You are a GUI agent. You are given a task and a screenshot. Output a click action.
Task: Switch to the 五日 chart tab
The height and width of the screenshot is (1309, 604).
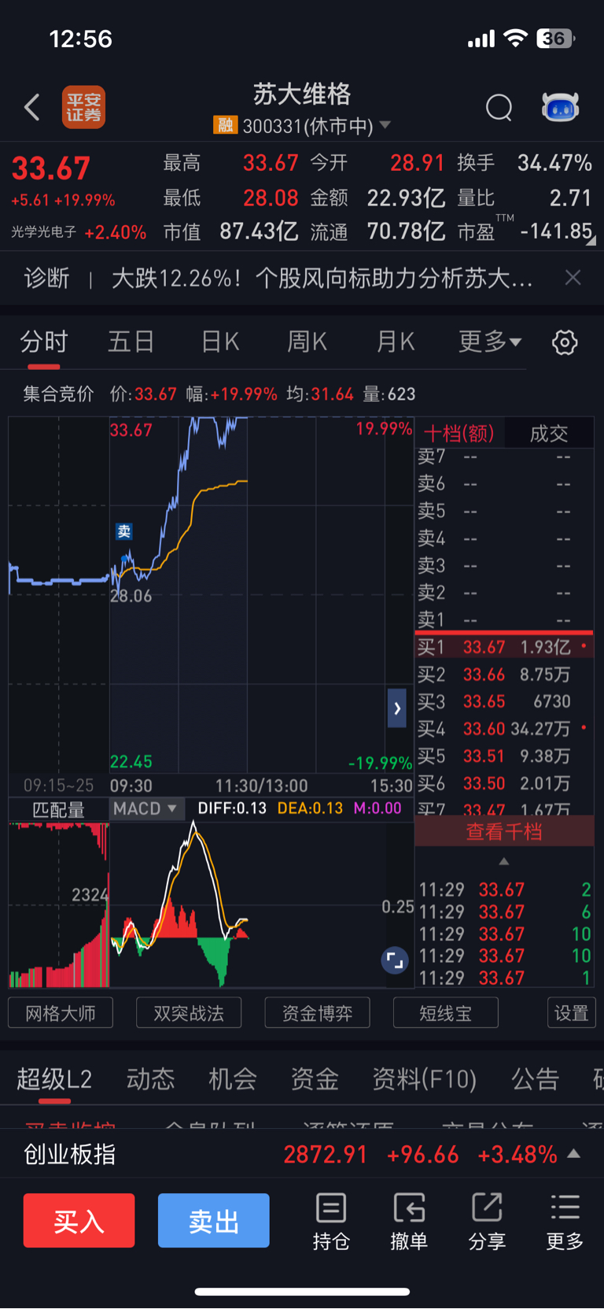click(x=131, y=342)
